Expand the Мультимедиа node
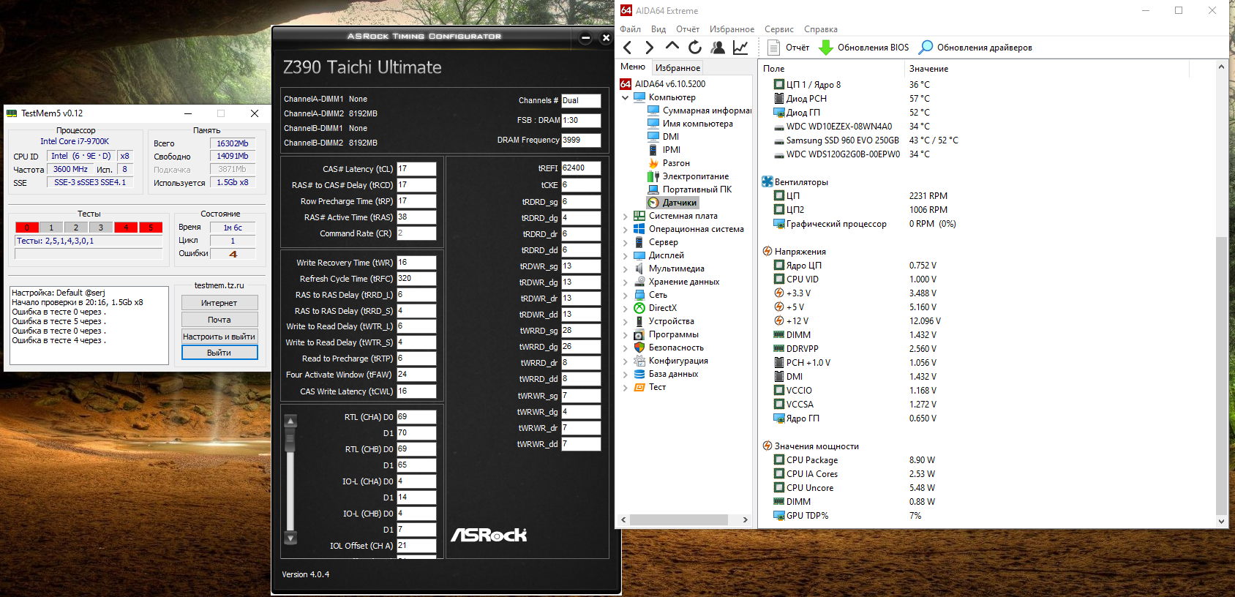The width and height of the screenshot is (1235, 597). click(x=626, y=269)
